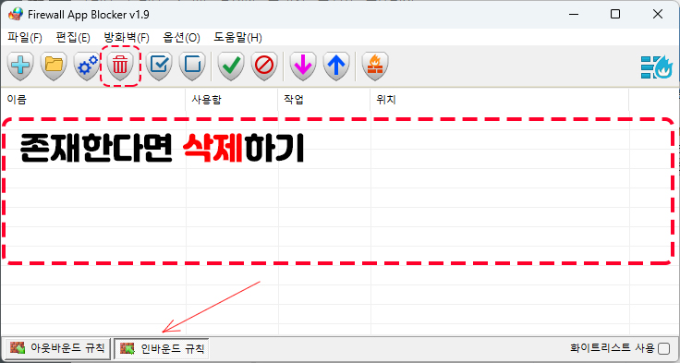
Task: Open the Firewall Settings brick-flame icon
Action: tap(375, 66)
